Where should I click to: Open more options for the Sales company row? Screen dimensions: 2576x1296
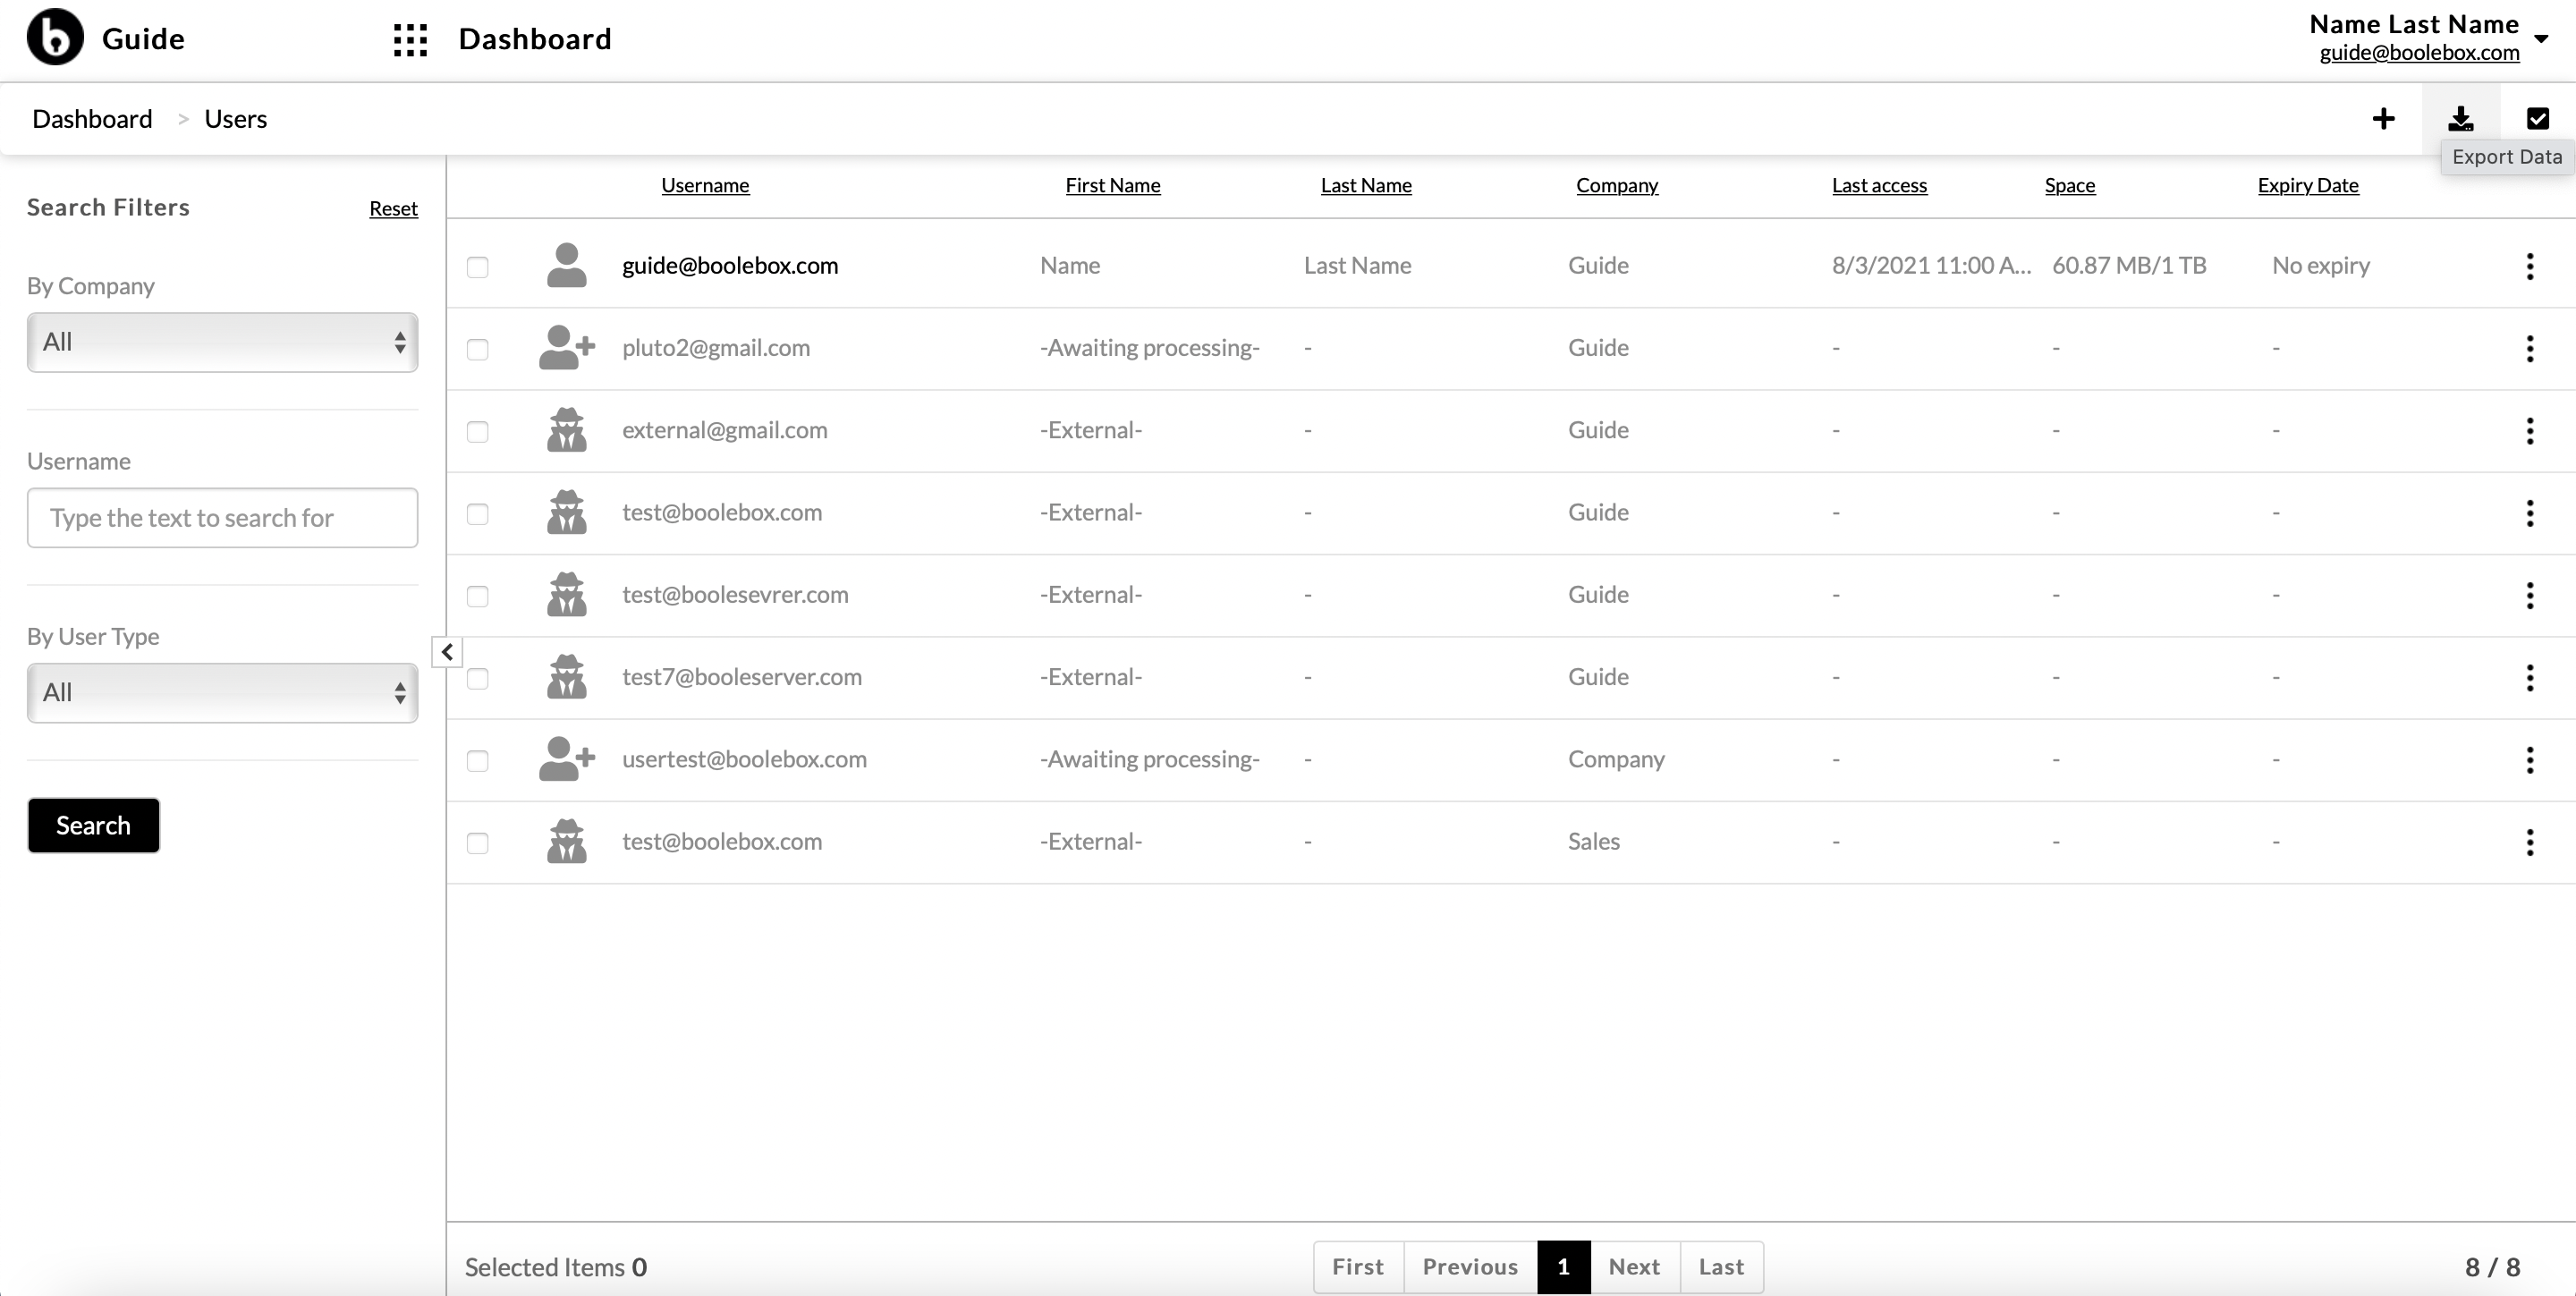tap(2530, 842)
